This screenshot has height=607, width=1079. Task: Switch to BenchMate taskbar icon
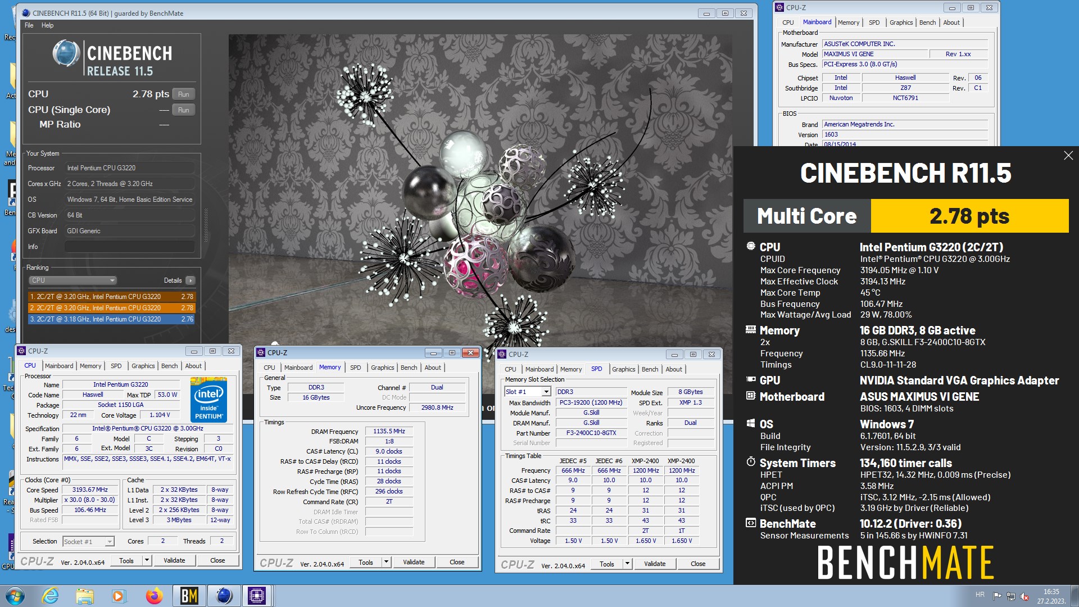189,596
